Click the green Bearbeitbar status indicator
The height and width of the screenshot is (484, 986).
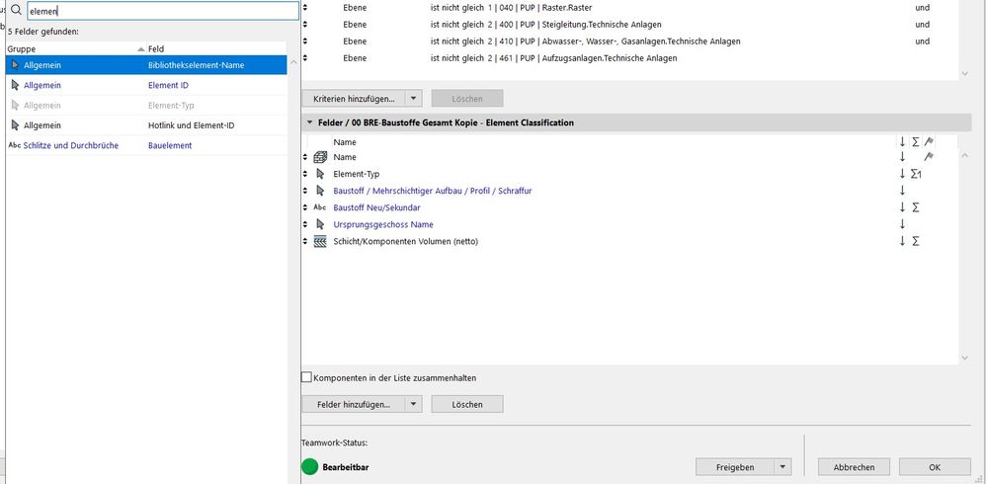[310, 466]
